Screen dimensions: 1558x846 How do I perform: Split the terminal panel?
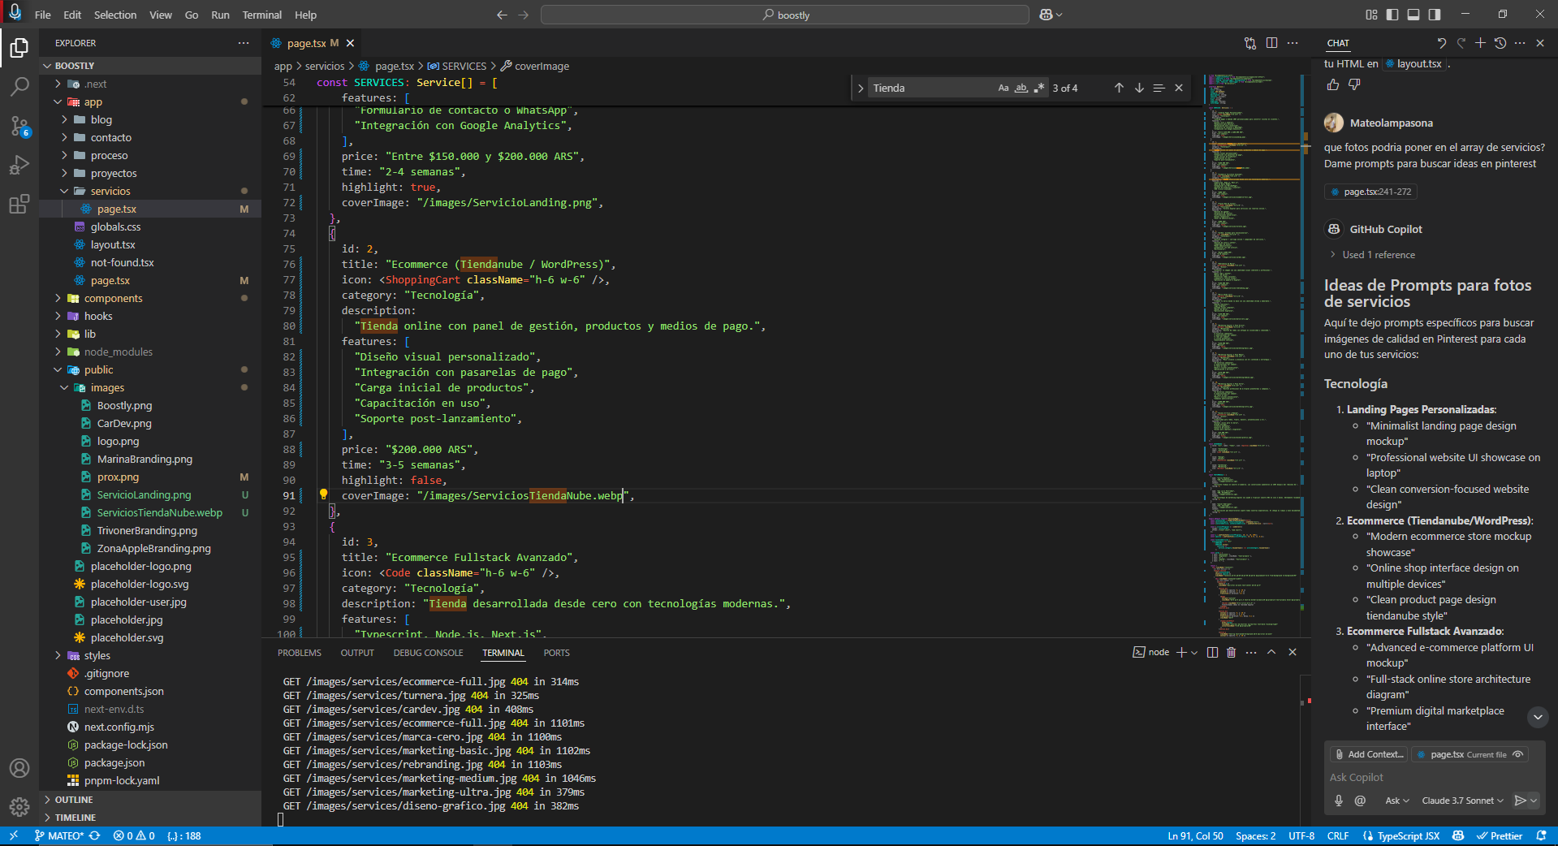click(x=1212, y=652)
